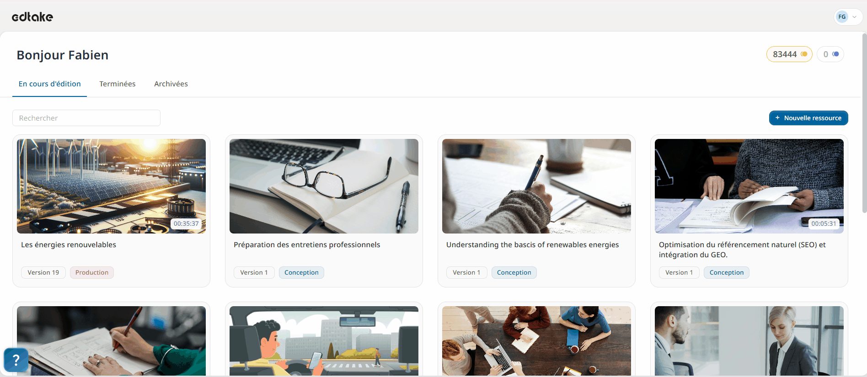
Task: Open the cartoon driver thumbnail card
Action: point(324,341)
